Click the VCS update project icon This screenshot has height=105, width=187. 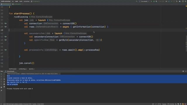coord(169,1)
